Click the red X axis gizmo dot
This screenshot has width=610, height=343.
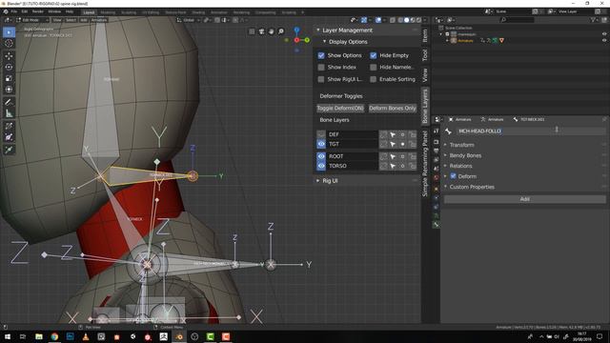point(296,40)
